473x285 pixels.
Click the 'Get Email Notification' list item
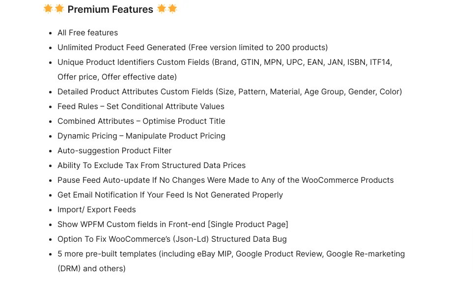[170, 195]
